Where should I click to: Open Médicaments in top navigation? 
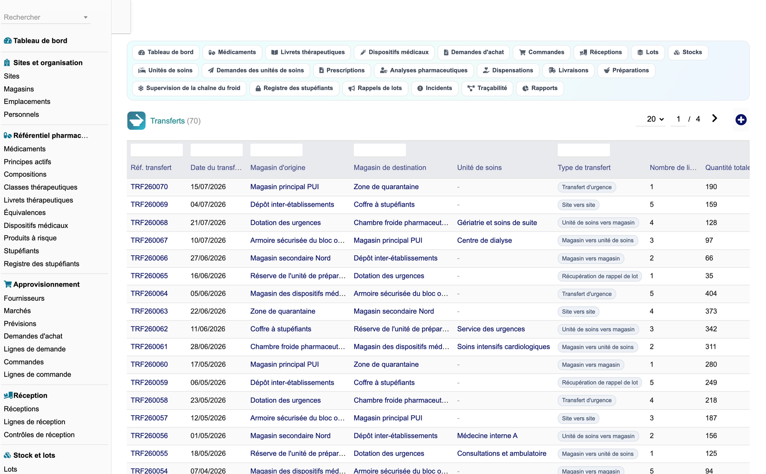click(x=232, y=52)
